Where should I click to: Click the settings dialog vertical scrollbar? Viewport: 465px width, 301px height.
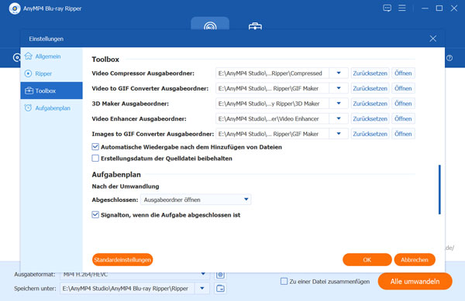(439, 190)
